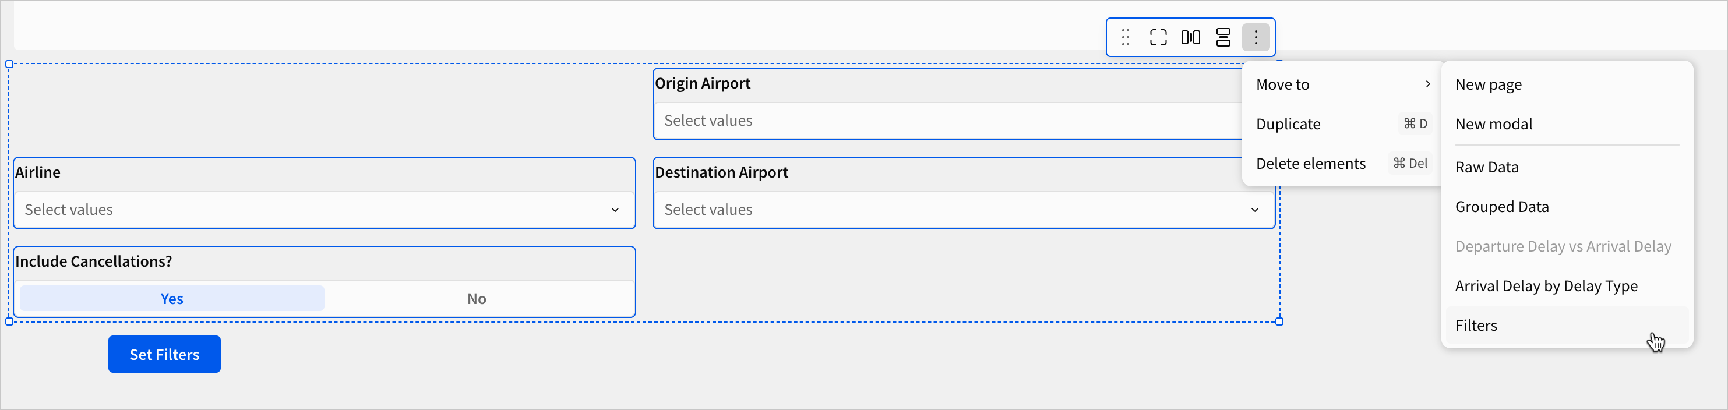Click the drag handle dots in the element toolbar
The image size is (1728, 410).
tap(1126, 38)
